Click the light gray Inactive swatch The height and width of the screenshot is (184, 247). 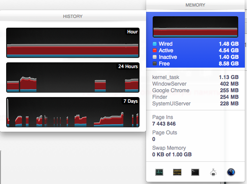(x=155, y=57)
